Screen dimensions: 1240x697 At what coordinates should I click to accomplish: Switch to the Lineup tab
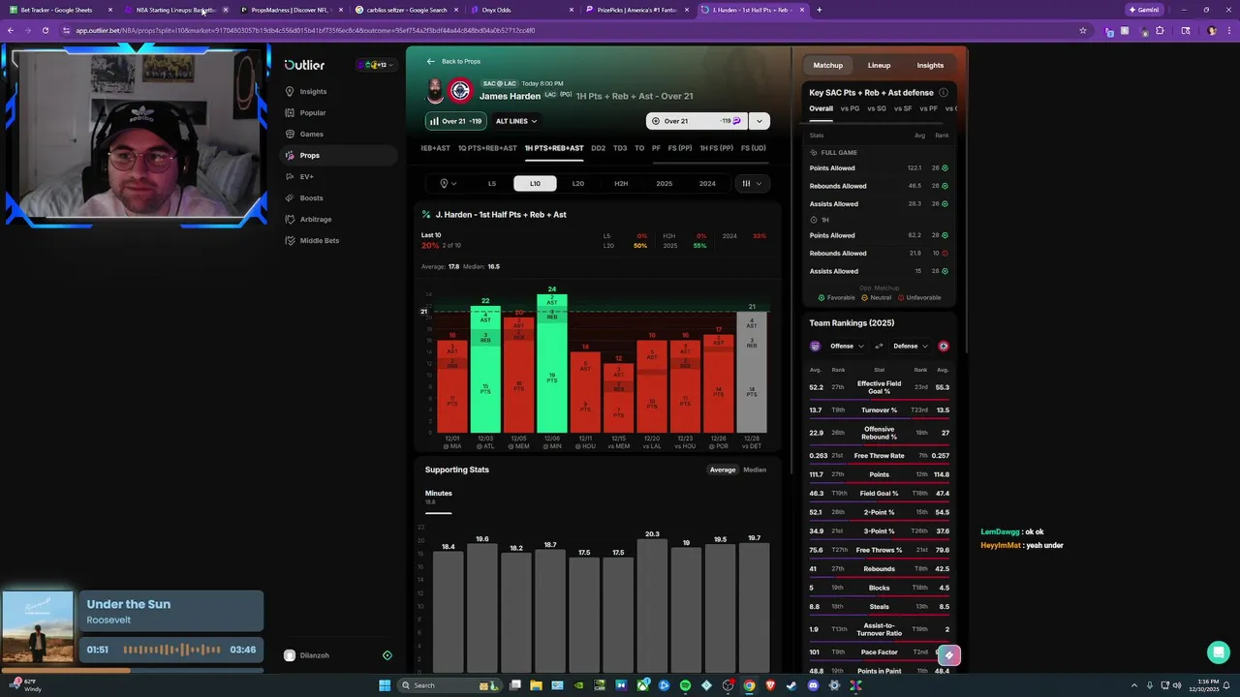tap(879, 65)
